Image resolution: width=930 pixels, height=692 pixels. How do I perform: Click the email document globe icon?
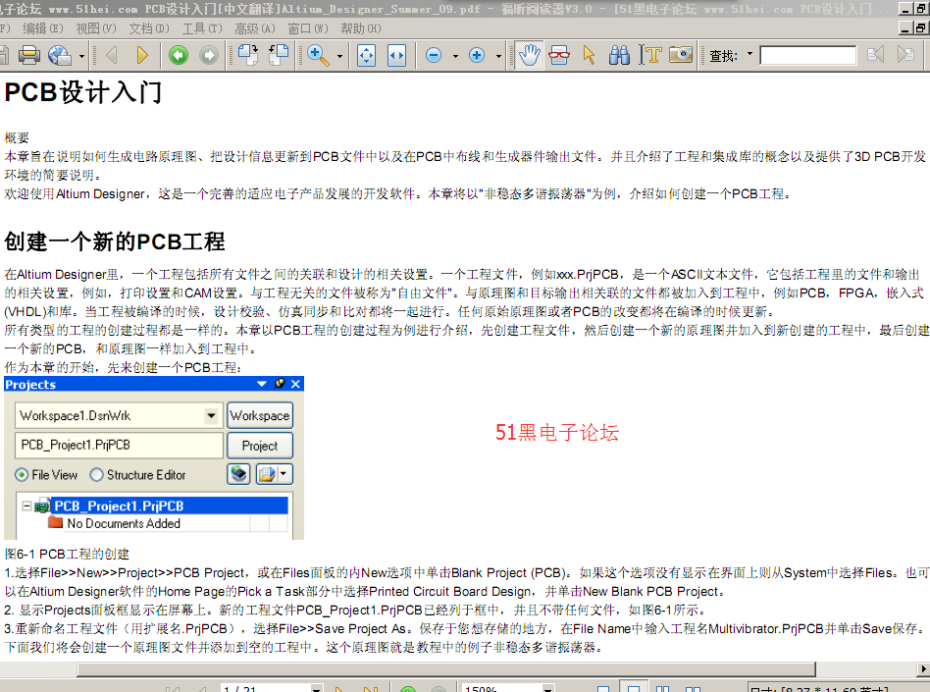(59, 55)
